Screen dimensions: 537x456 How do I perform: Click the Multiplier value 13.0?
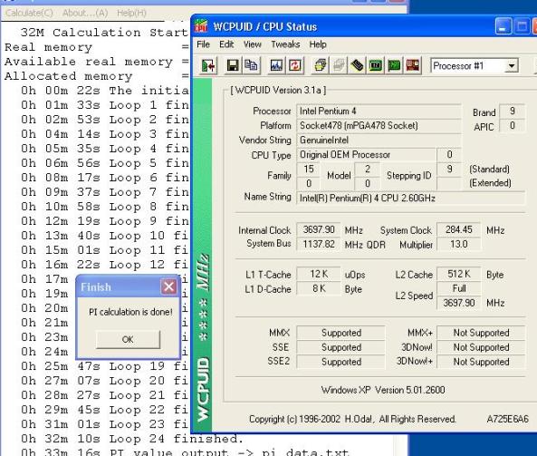coord(459,244)
